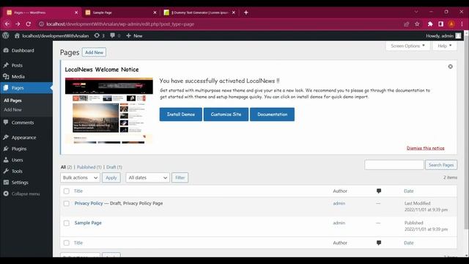
Task: Go back with browser back arrow
Action: pos(7,24)
